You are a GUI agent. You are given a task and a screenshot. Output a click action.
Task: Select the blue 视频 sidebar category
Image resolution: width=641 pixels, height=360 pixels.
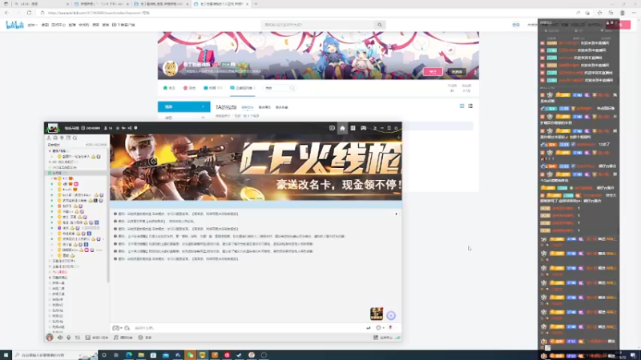pos(184,106)
